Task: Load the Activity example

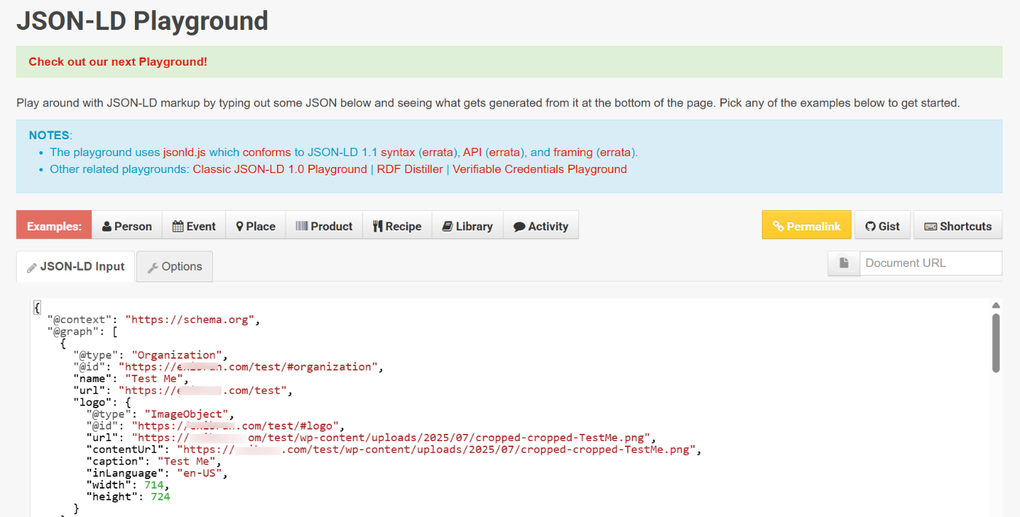Action: click(x=540, y=226)
